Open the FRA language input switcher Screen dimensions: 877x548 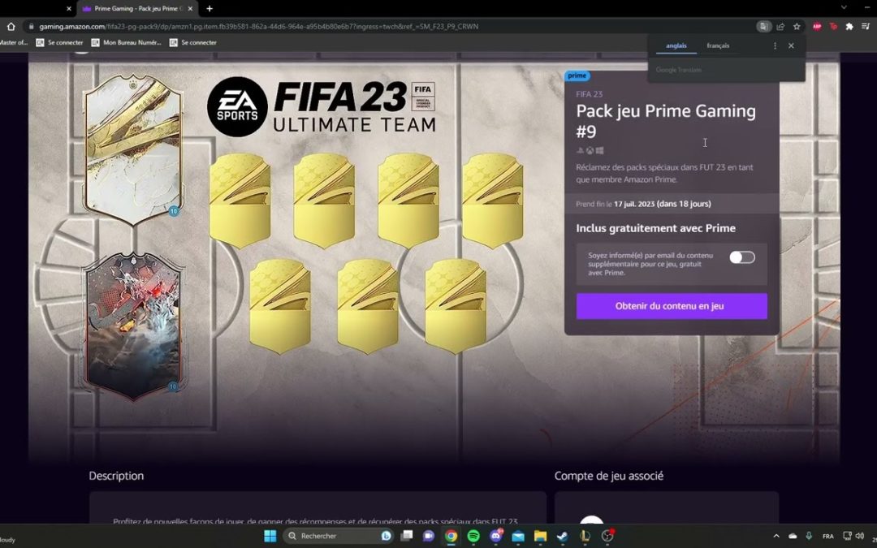828,536
